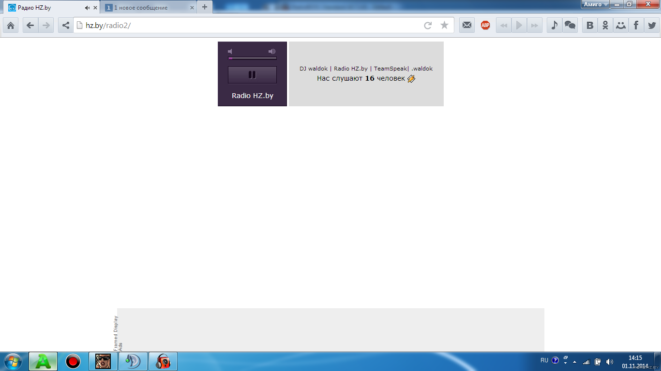This screenshot has width=661, height=371.
Task: Open the Windows Start menu
Action: (x=12, y=361)
